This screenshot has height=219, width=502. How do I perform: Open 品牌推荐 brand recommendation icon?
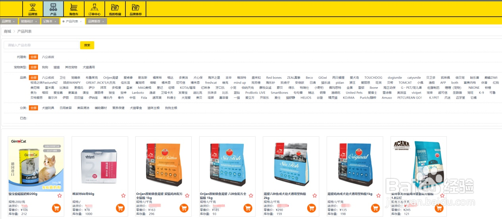[x=136, y=9]
